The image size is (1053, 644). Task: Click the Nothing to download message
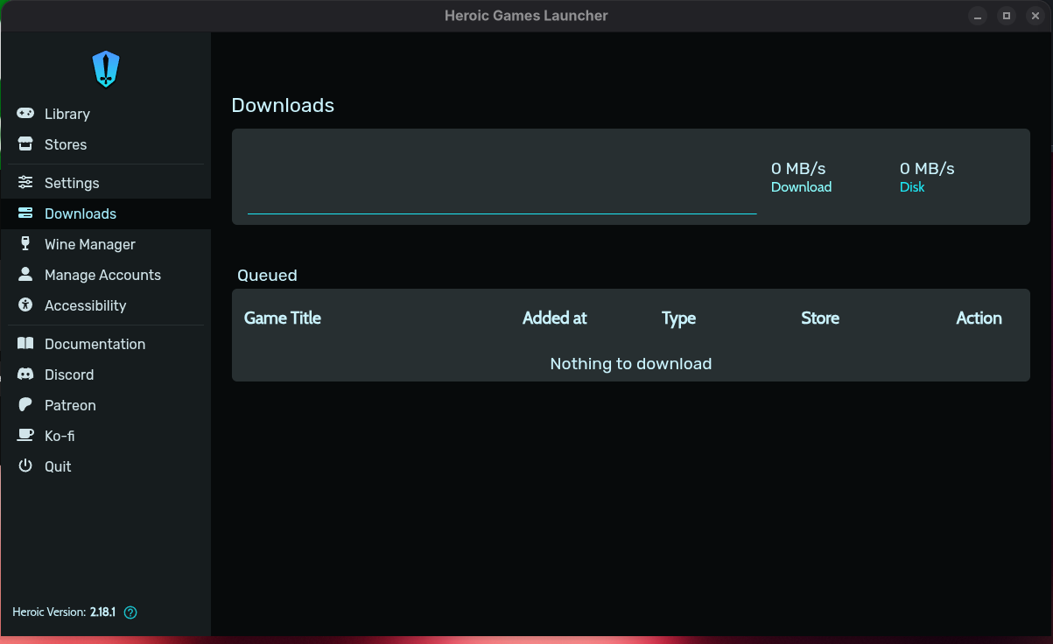click(631, 363)
